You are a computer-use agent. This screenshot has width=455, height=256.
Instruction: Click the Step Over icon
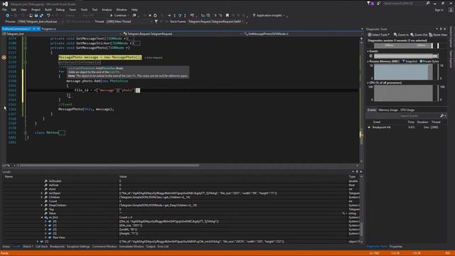pyautogui.click(x=180, y=16)
